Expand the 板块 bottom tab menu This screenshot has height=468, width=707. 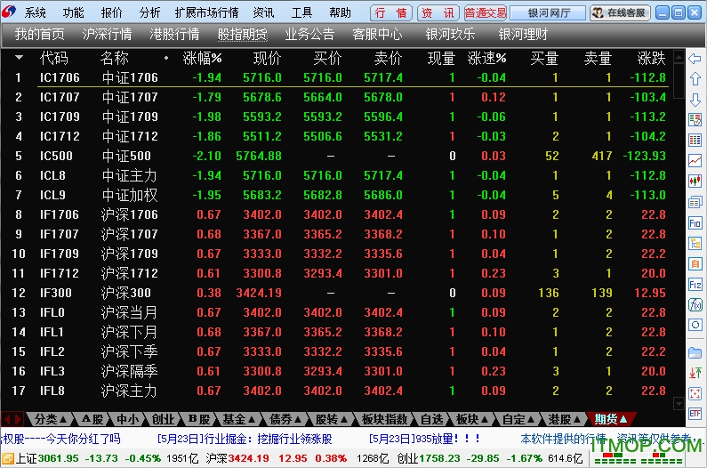tap(485, 419)
